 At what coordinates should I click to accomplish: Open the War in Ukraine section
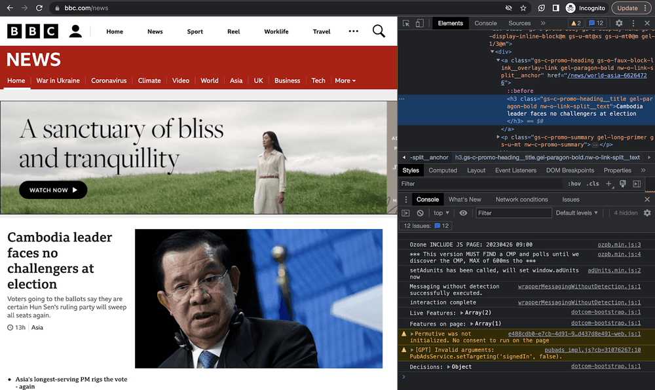point(58,80)
